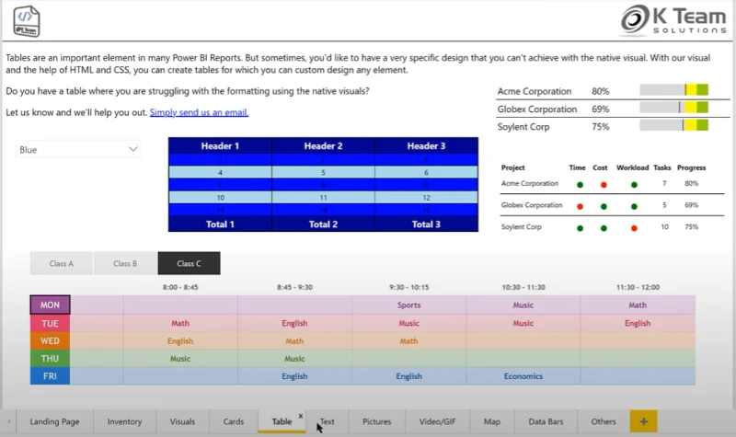Click Monday Sports schedule cell

click(x=408, y=305)
